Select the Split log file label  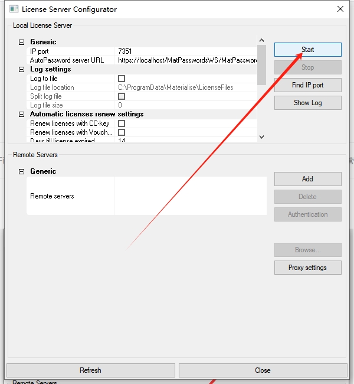pyautogui.click(x=46, y=96)
